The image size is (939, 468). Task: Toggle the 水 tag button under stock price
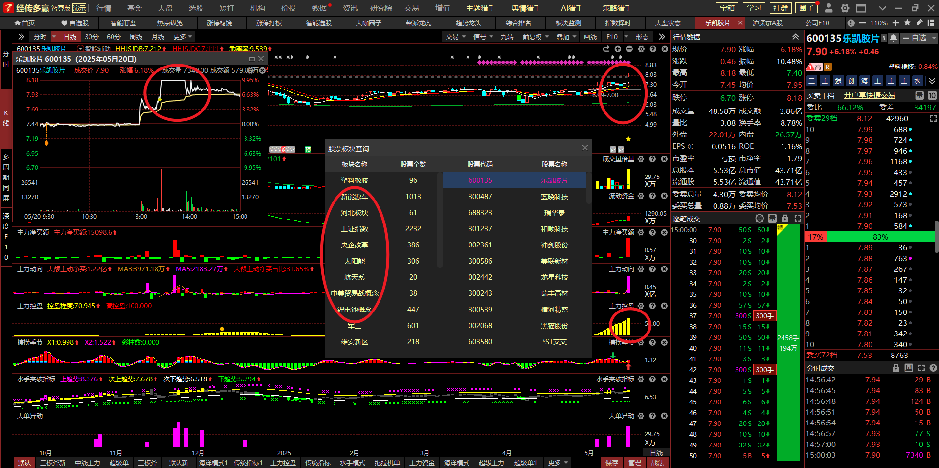click(917, 81)
